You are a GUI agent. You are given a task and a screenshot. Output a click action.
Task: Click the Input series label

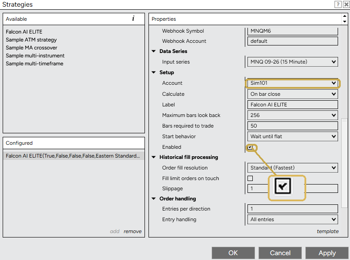[176, 62]
